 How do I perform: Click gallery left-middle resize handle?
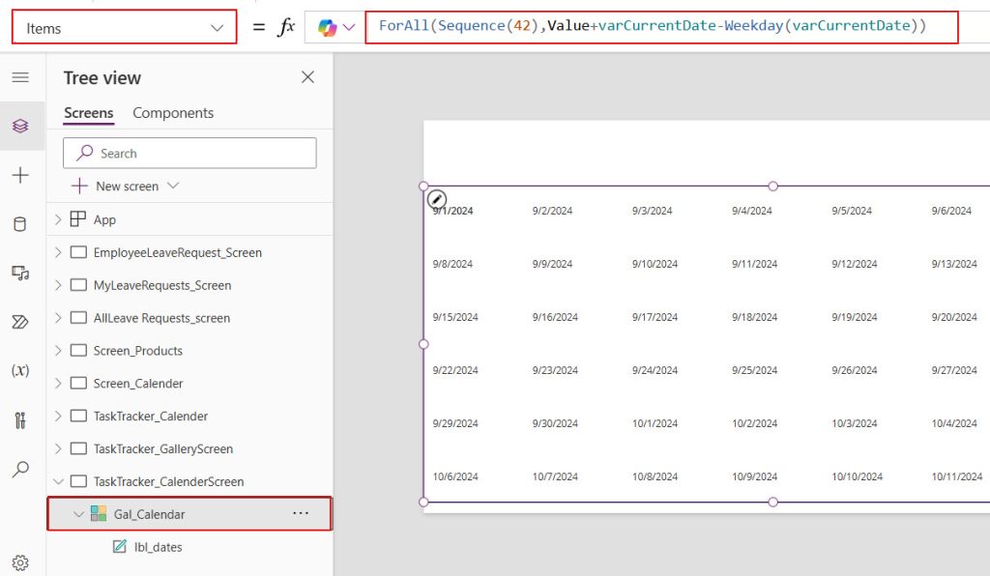tap(423, 344)
